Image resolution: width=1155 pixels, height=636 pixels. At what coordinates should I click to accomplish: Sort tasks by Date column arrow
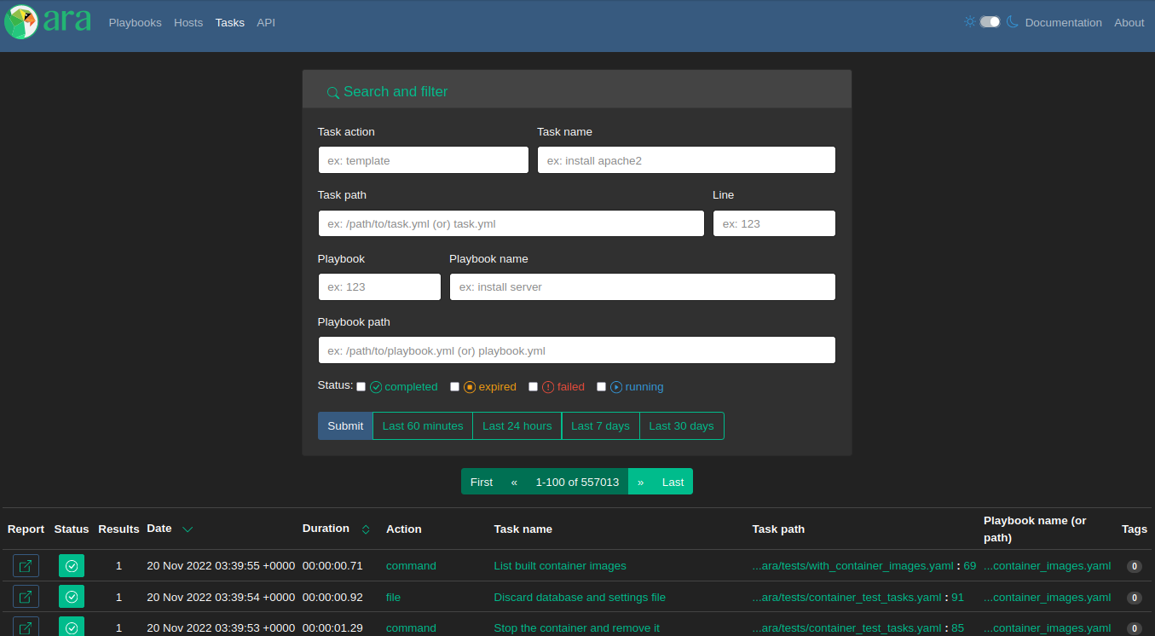(x=188, y=529)
